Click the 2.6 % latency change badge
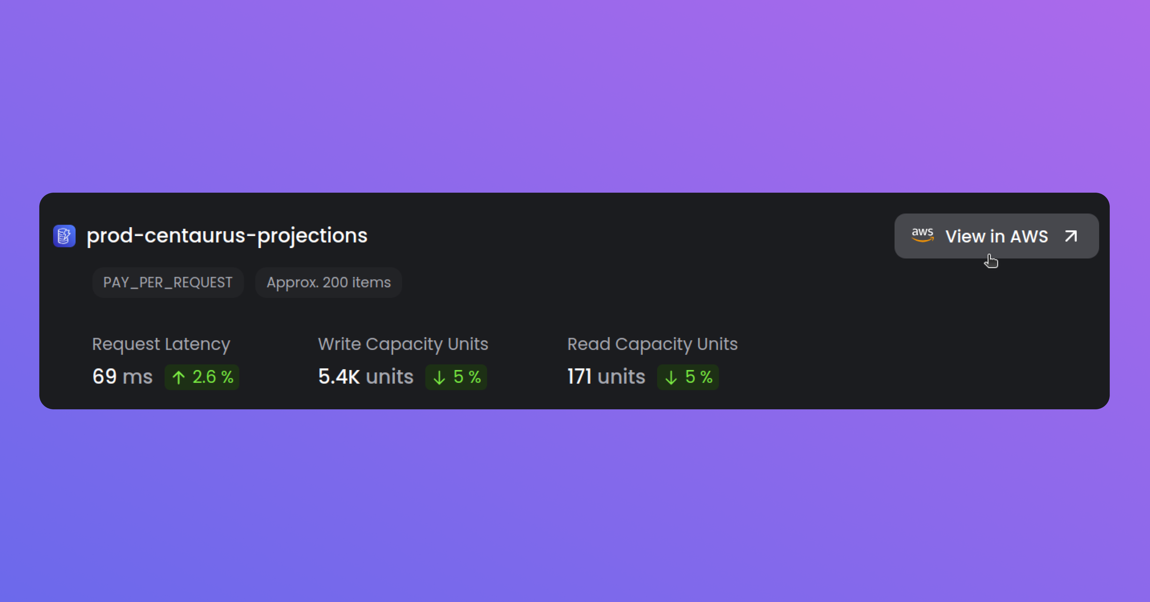 pos(202,377)
